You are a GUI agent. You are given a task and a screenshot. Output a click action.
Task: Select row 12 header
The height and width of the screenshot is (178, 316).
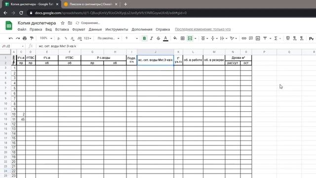coord(5,114)
